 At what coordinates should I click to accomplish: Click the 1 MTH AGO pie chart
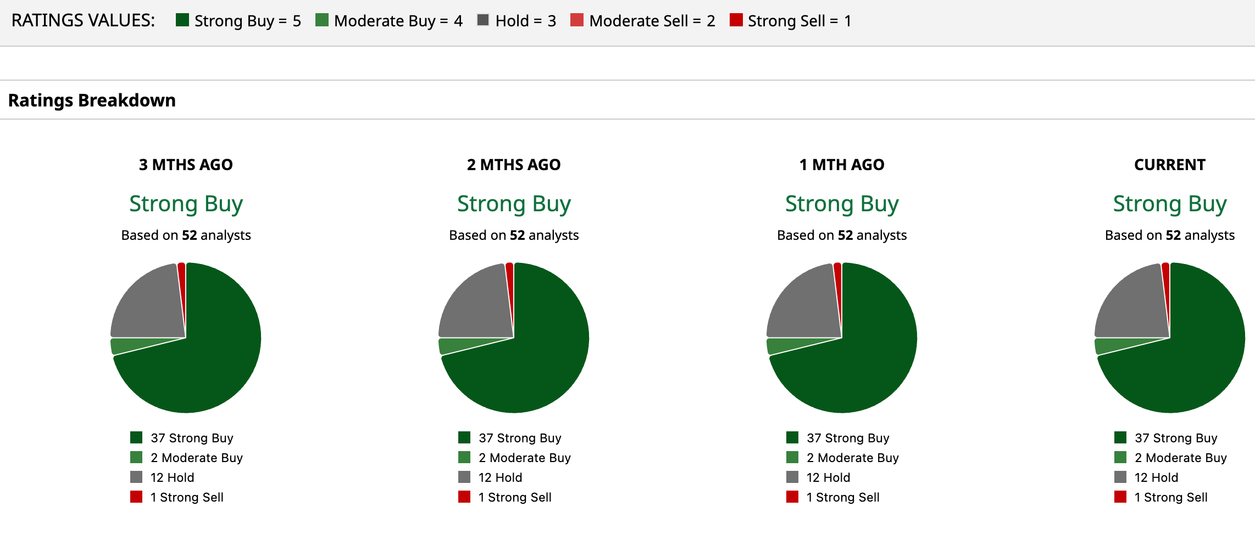coord(842,337)
